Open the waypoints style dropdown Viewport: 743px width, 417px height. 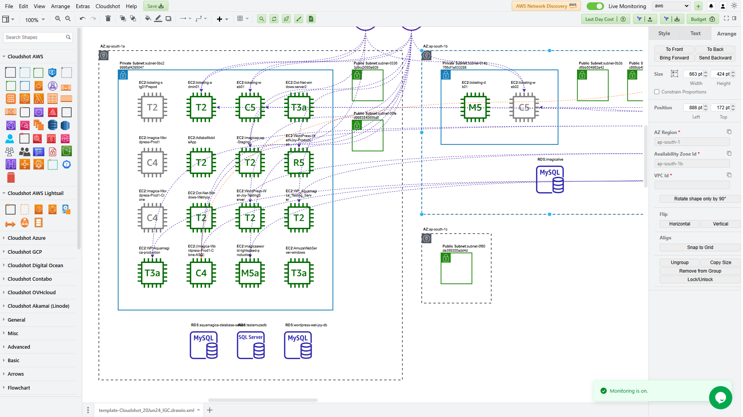(202, 19)
